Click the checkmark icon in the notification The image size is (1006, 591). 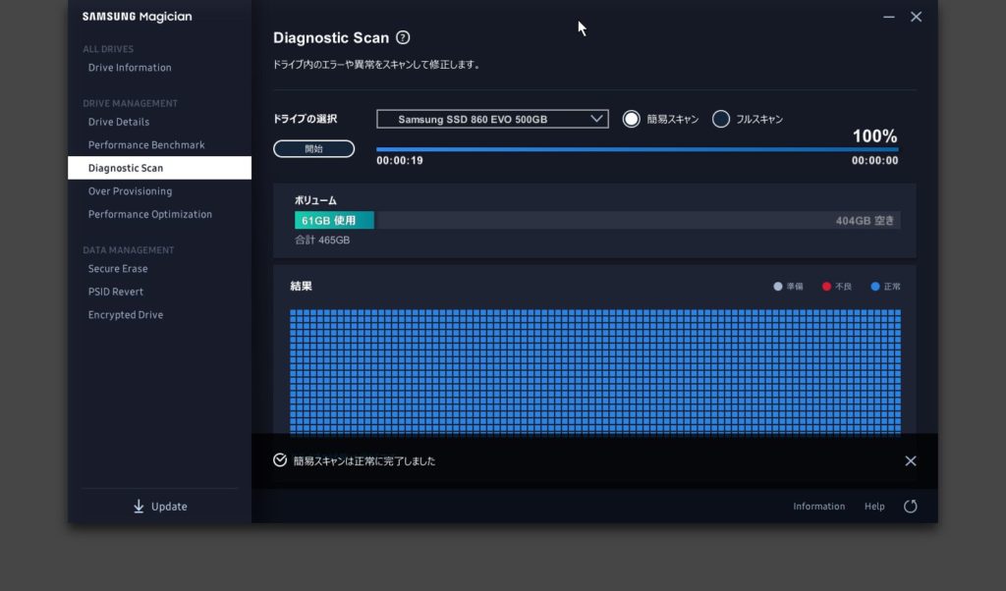(x=280, y=460)
